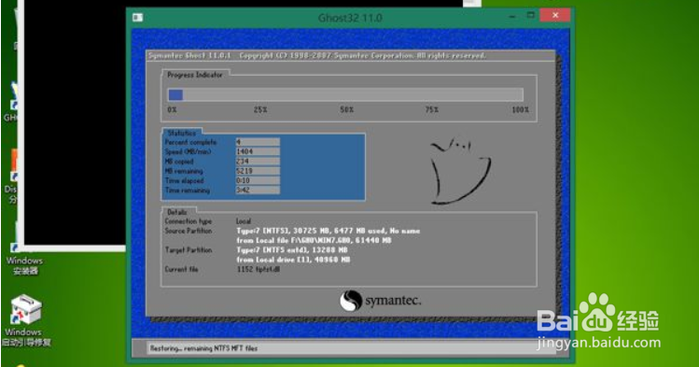Click the Current file entry 1152
This screenshot has height=367, width=699.
(259, 269)
